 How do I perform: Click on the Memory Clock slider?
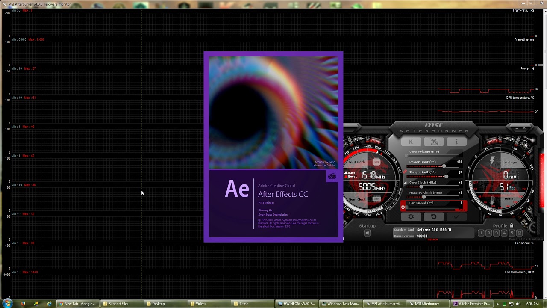tap(432, 197)
